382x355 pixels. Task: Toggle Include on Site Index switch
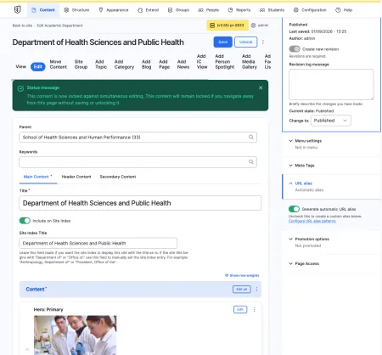[25, 221]
